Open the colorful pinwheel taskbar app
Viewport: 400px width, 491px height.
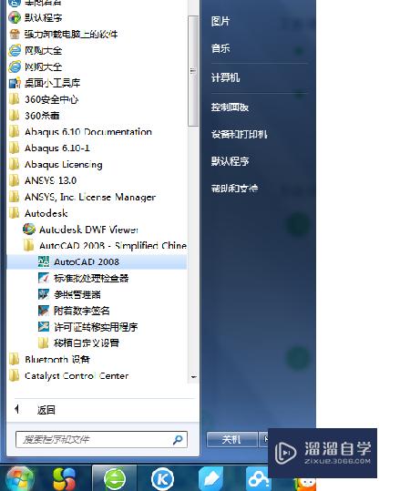pos(64,478)
